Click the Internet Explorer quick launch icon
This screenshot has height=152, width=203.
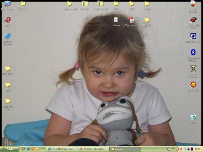point(28,149)
